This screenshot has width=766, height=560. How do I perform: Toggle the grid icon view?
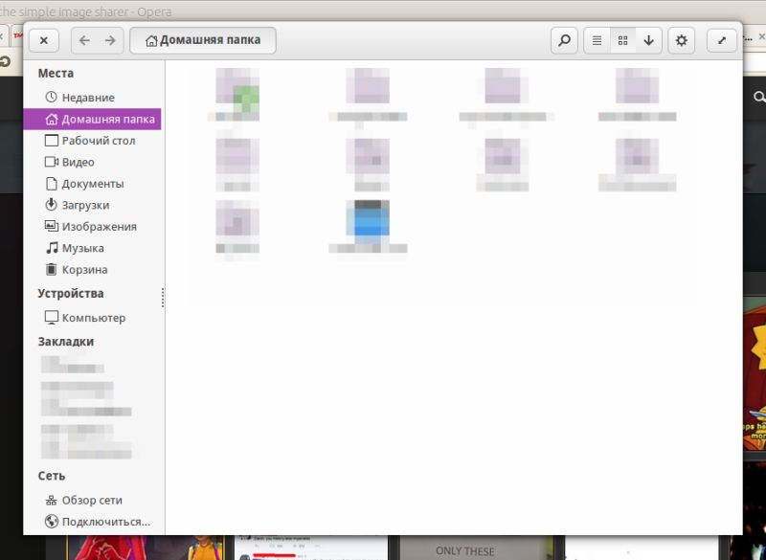point(623,40)
